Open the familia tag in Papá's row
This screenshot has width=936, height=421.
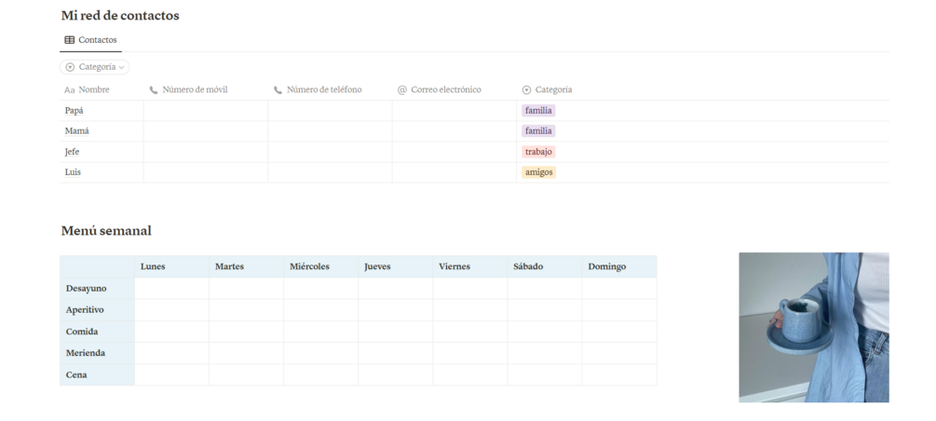pos(538,111)
